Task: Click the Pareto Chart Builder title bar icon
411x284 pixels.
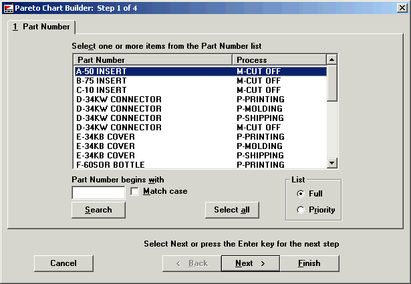Action: click(8, 7)
